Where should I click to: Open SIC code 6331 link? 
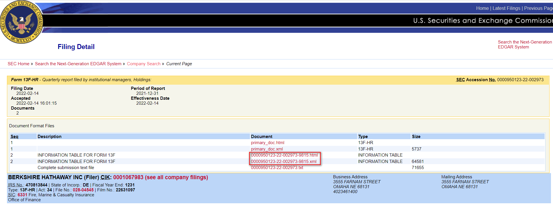pos(22,195)
